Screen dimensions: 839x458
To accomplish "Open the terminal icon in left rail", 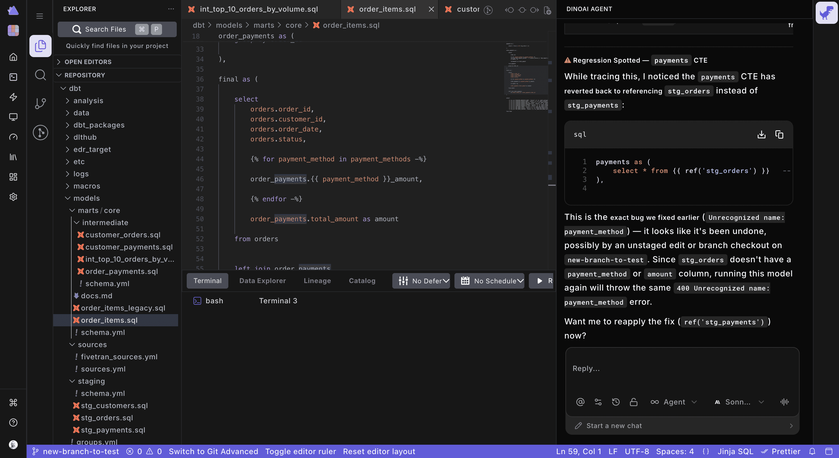I will click(13, 77).
